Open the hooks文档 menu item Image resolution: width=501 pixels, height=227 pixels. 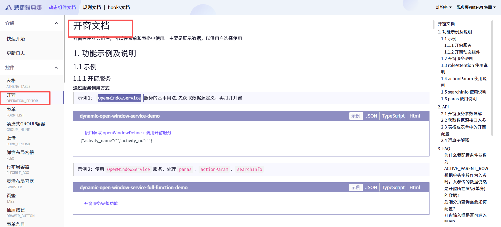[x=119, y=8]
